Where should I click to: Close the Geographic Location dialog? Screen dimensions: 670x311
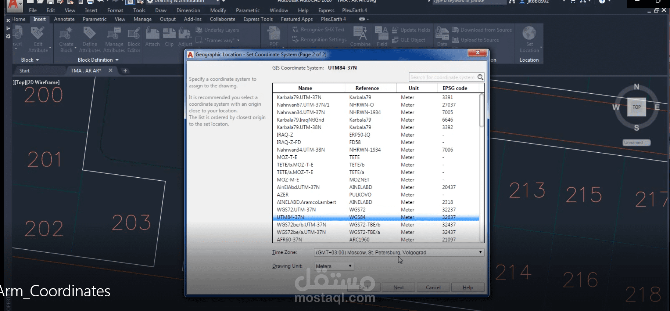point(477,53)
